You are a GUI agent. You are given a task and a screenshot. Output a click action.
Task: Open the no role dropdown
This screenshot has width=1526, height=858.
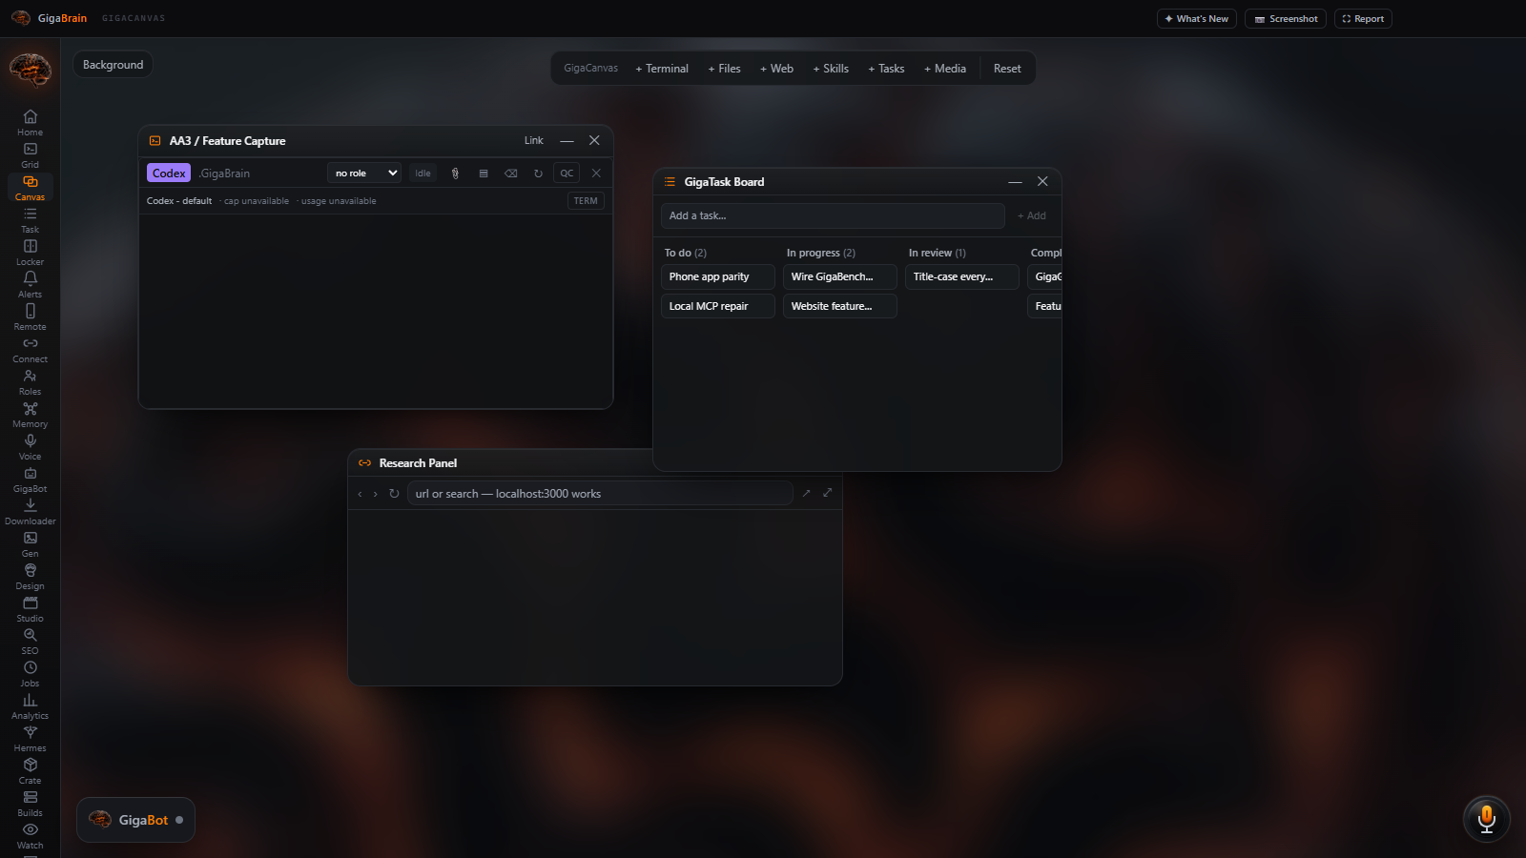coord(364,174)
